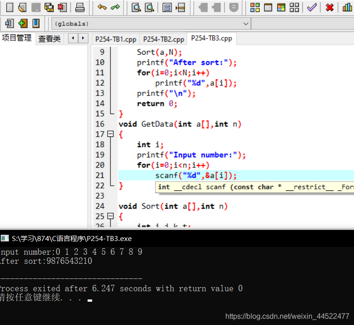Click the left panel tab scroll right arrow

click(x=83, y=38)
